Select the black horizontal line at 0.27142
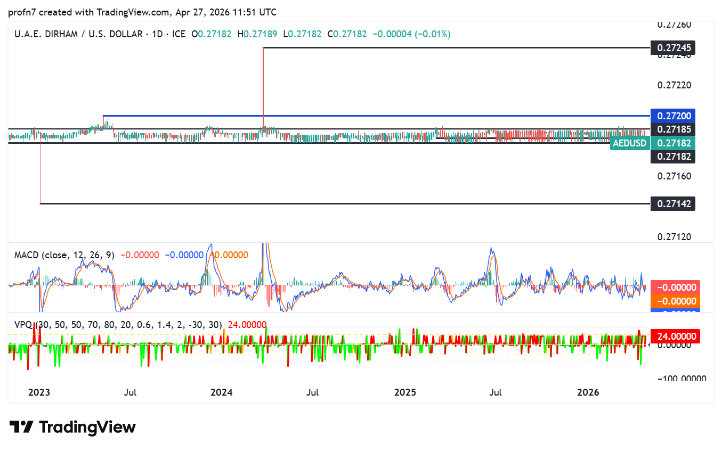722x451 pixels. click(x=345, y=203)
